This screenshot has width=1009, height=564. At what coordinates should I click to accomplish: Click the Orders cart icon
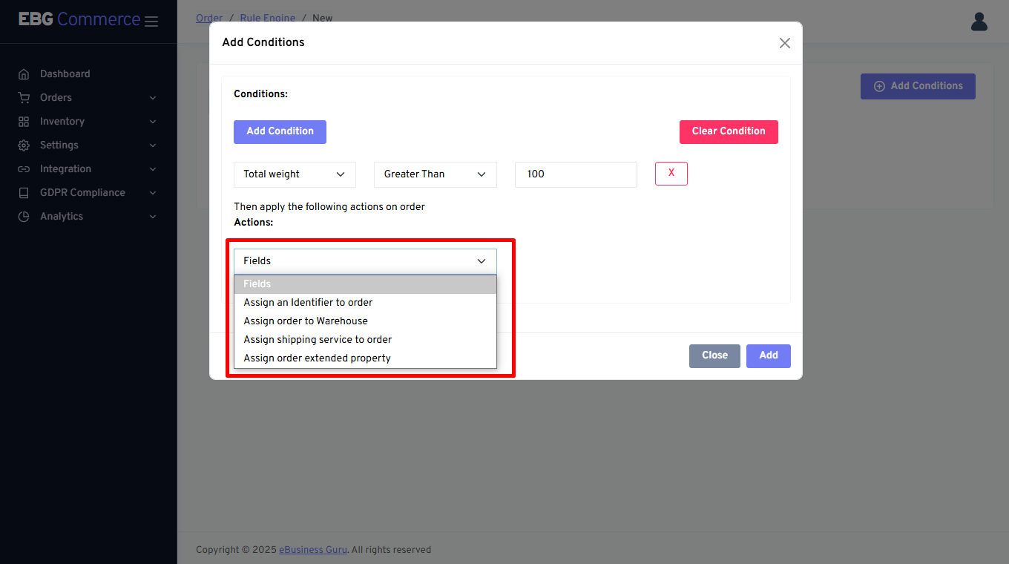click(24, 98)
